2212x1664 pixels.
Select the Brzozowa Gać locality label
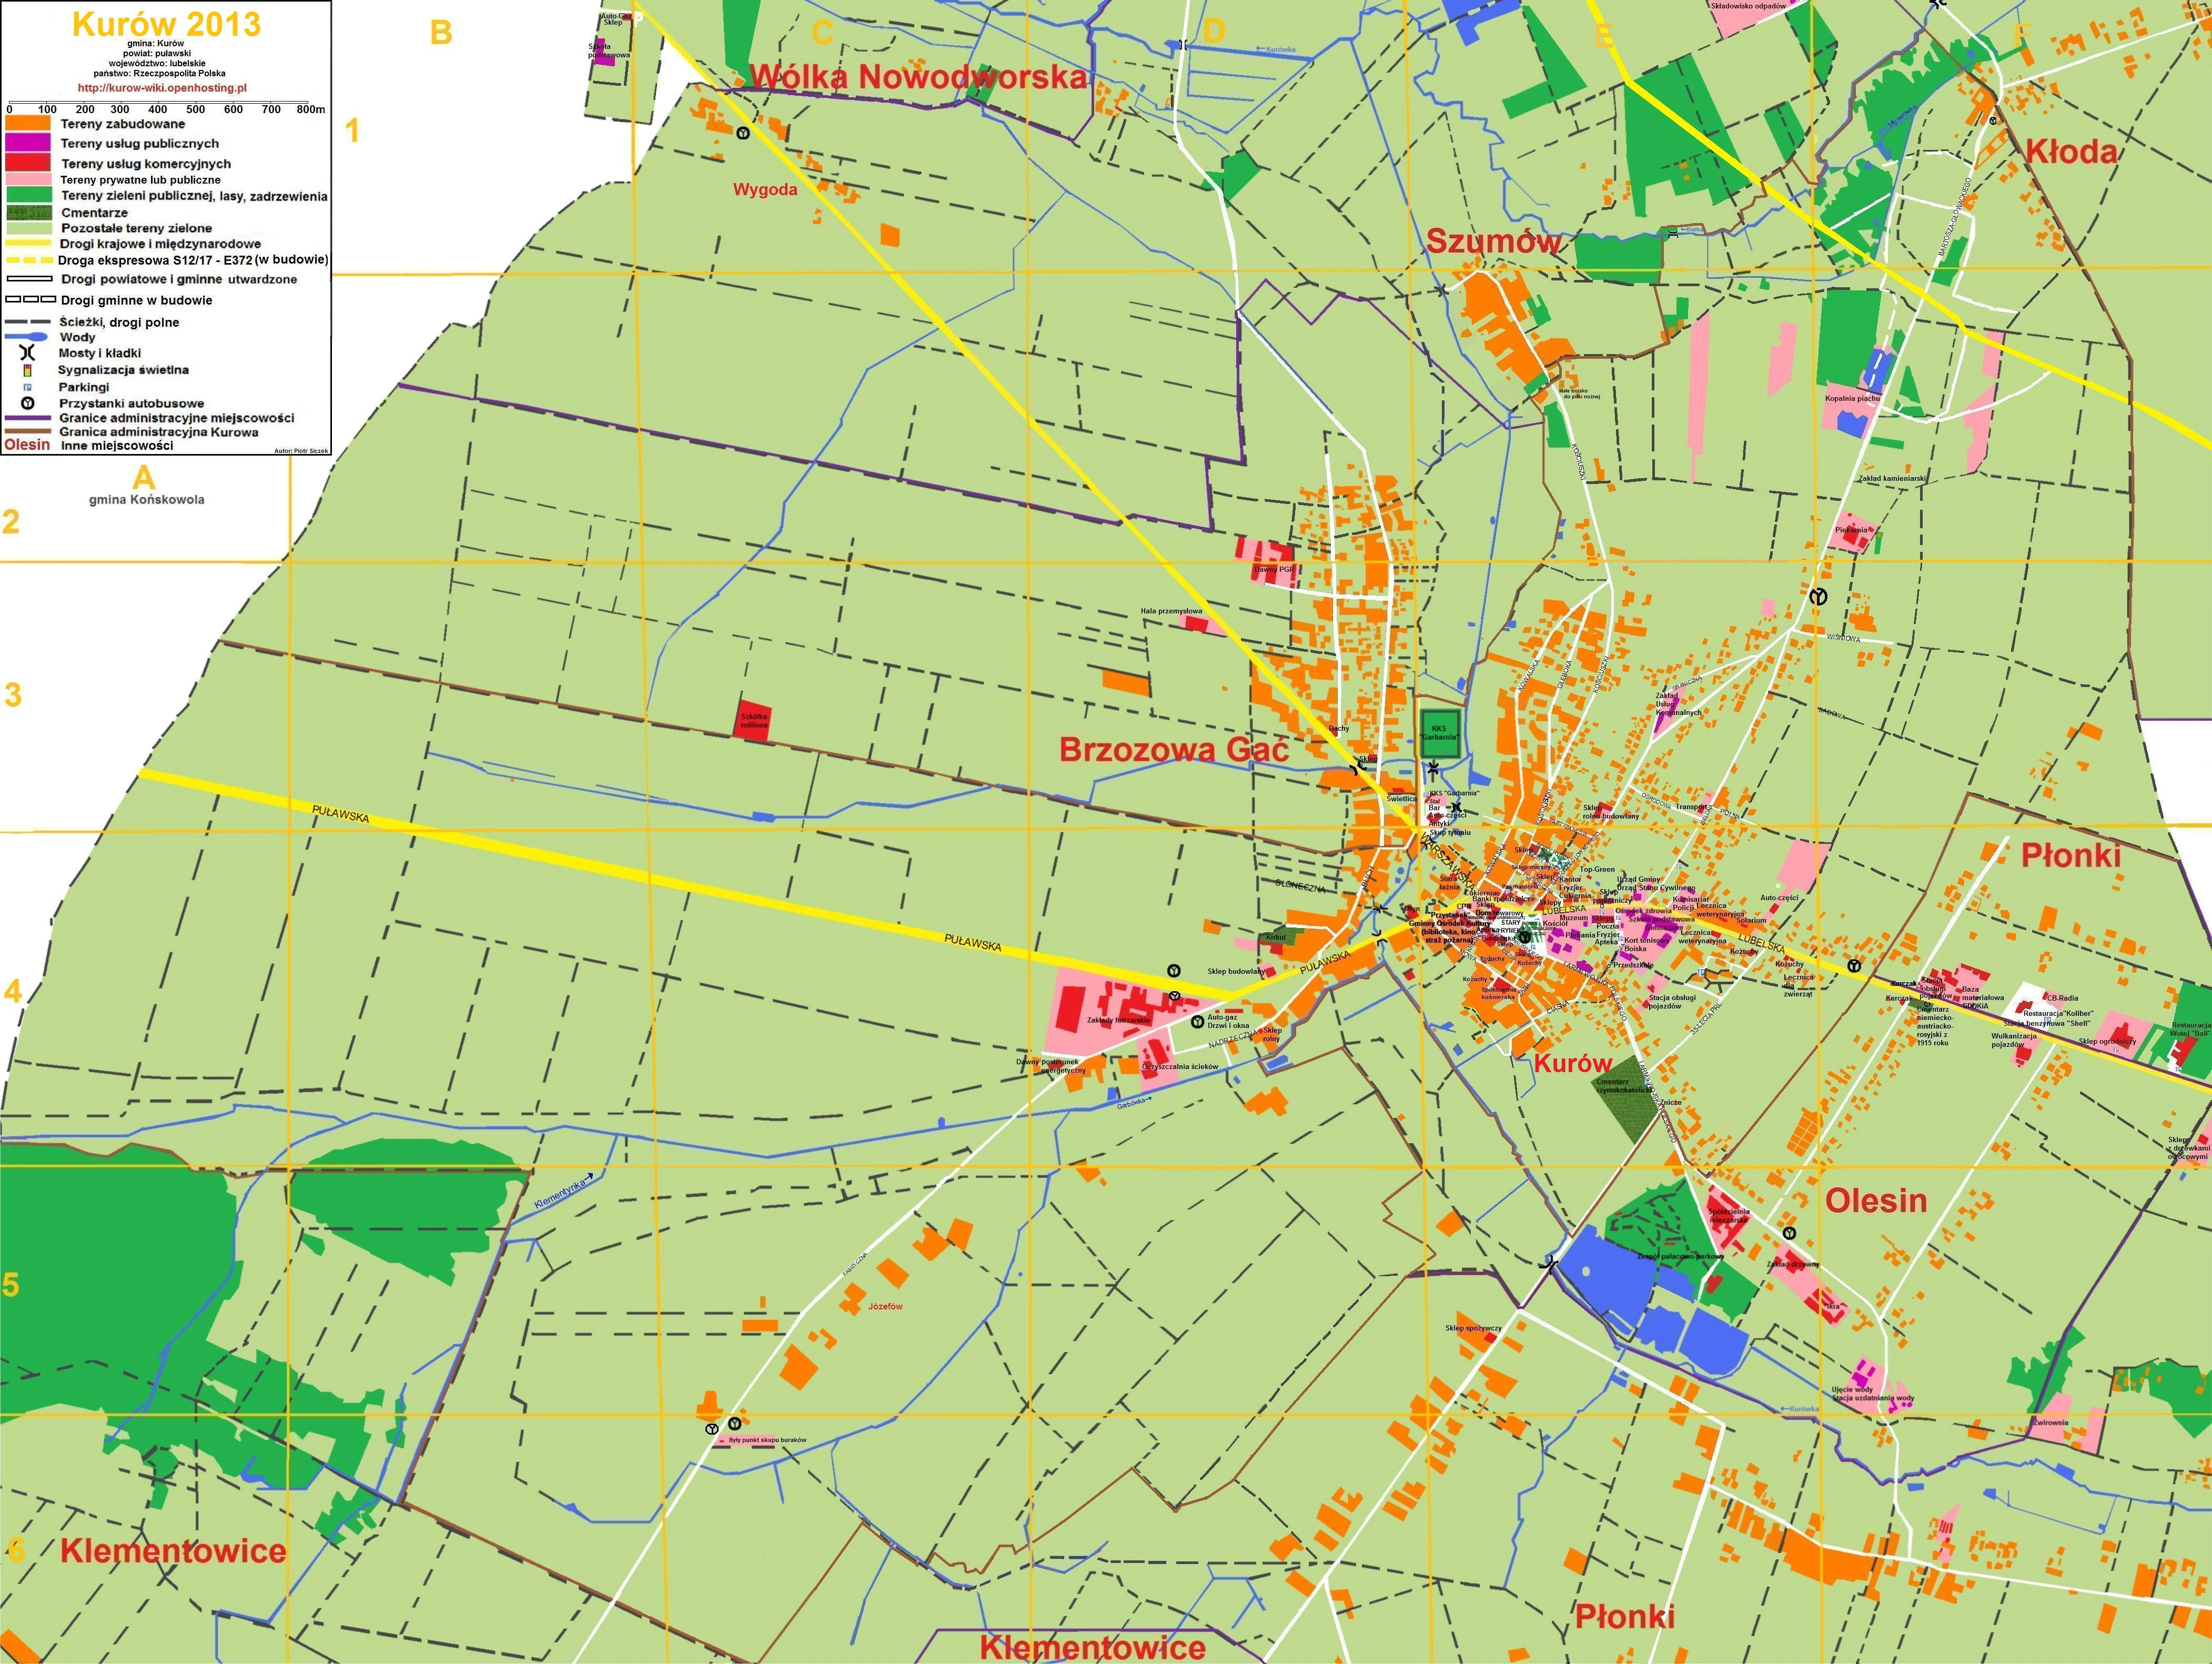tap(1174, 749)
